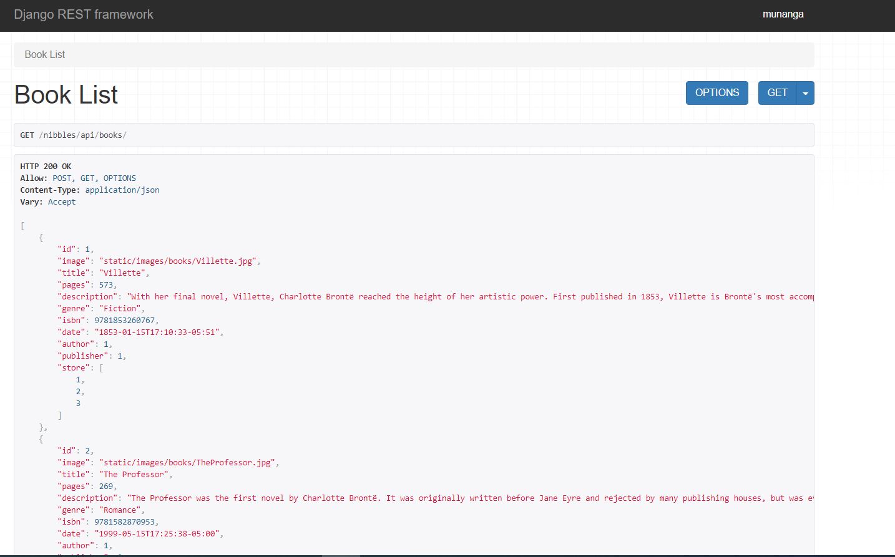Click the "id": 2 line
Screen dimensions: 895x557
click(x=75, y=450)
